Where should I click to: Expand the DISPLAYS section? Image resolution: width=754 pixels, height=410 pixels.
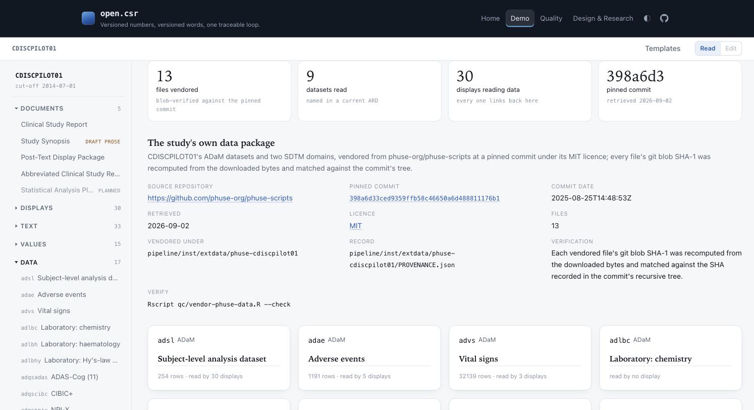click(x=68, y=208)
